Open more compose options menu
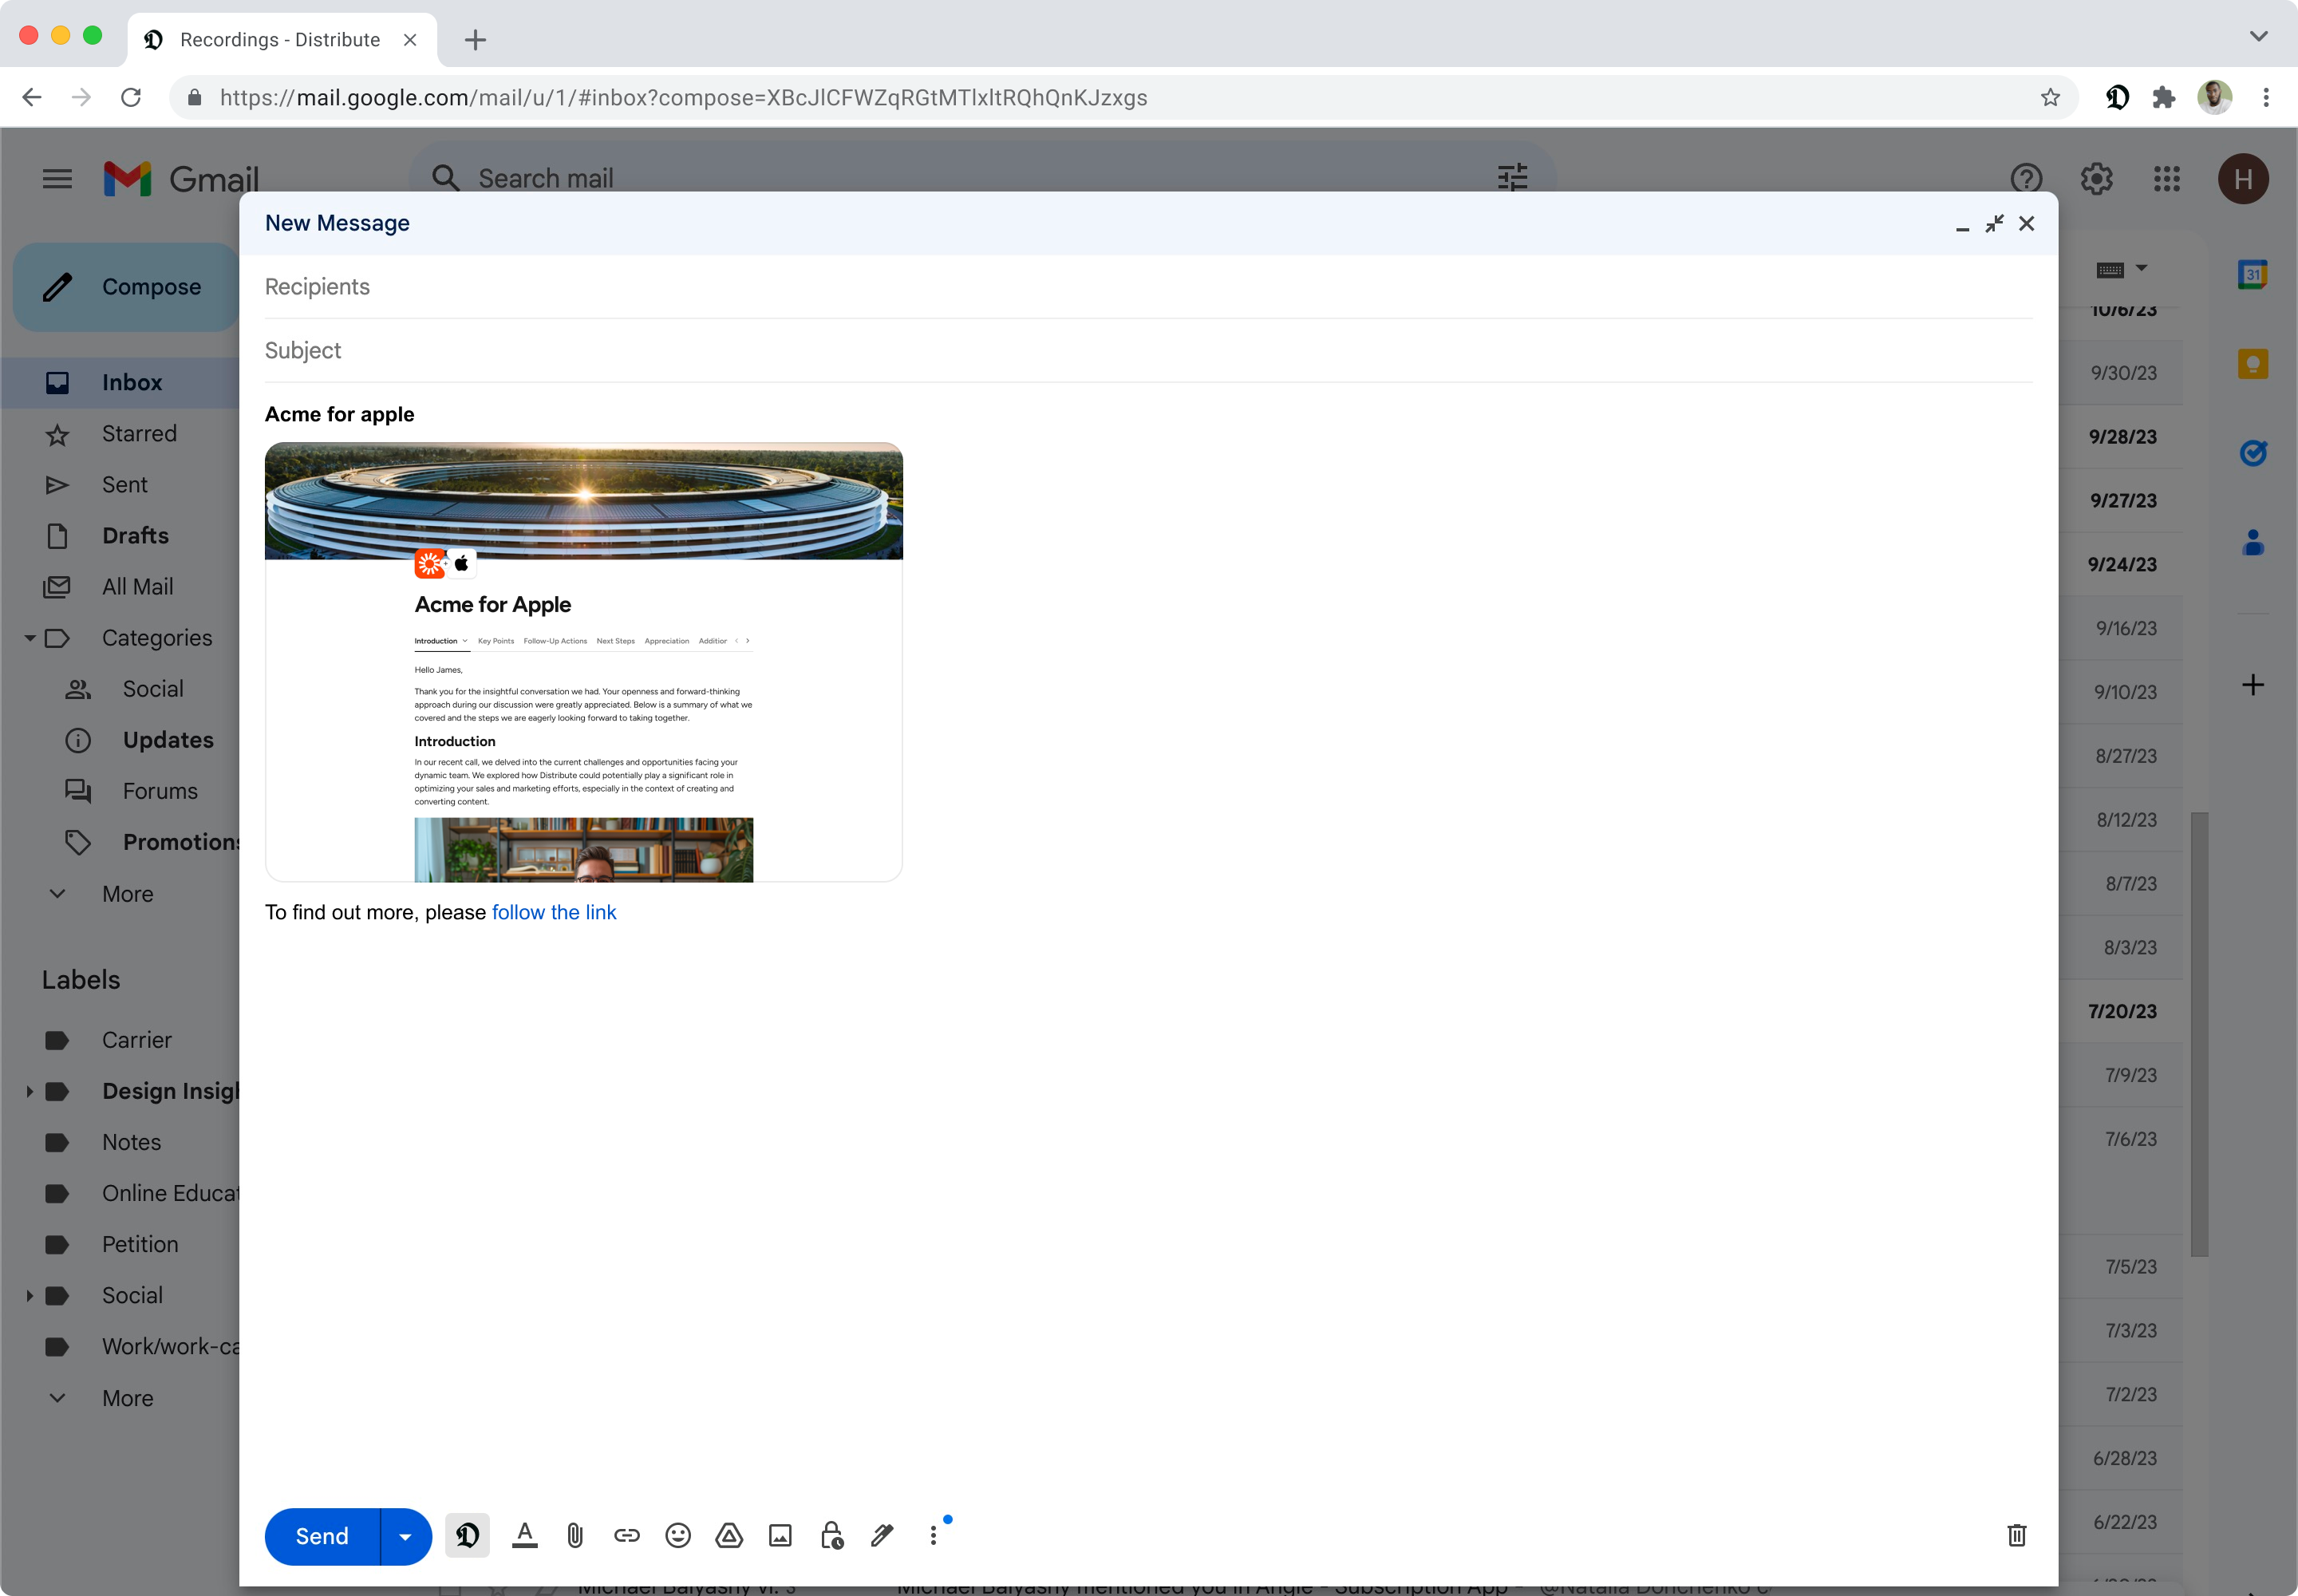Screen dimensions: 2298x1596 [x=933, y=1535]
